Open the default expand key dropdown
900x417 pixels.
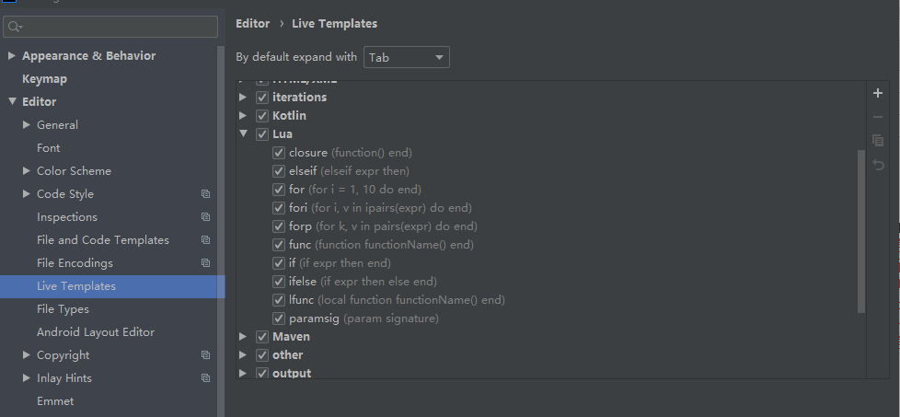pyautogui.click(x=407, y=57)
